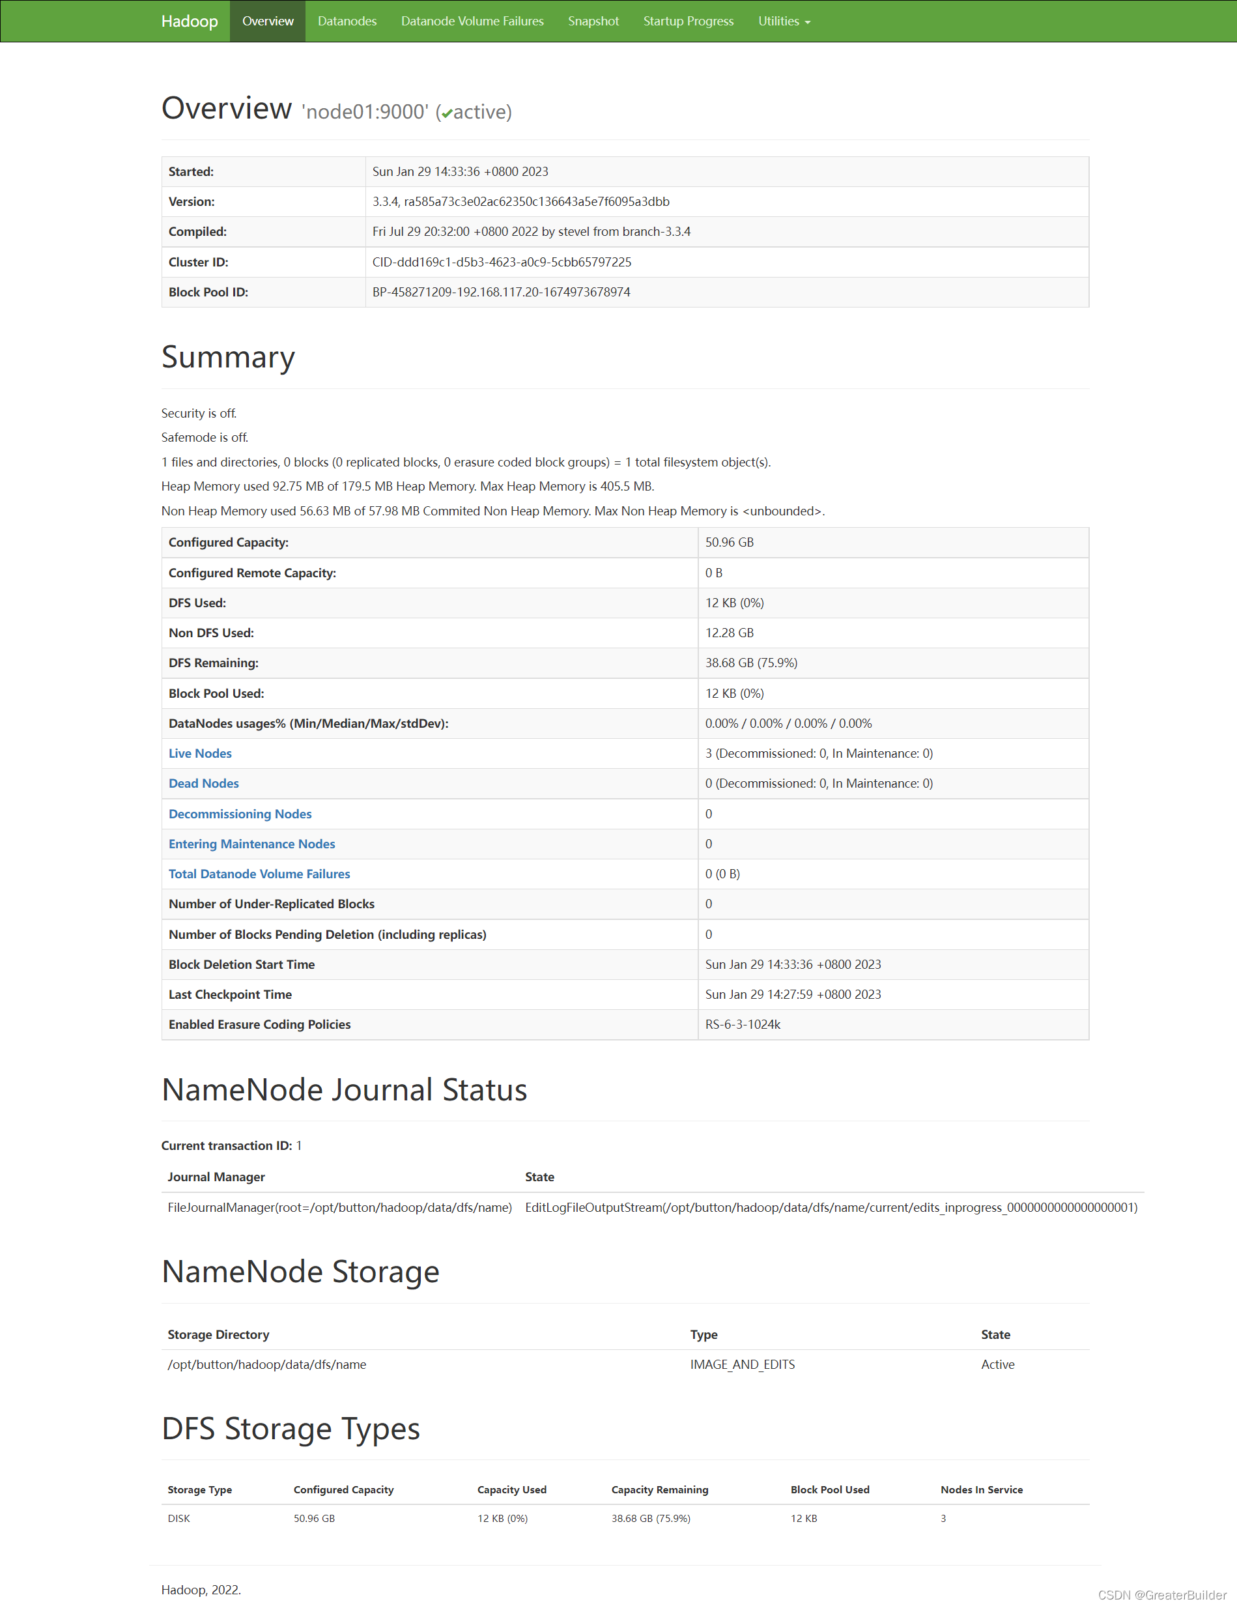Click the storage directory path /opt/button/hadoop/data/dfs/name

(267, 1364)
